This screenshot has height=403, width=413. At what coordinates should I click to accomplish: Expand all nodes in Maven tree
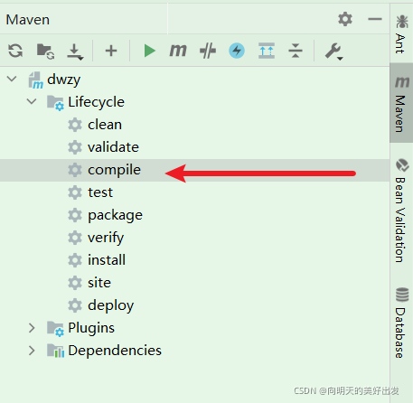pos(267,51)
